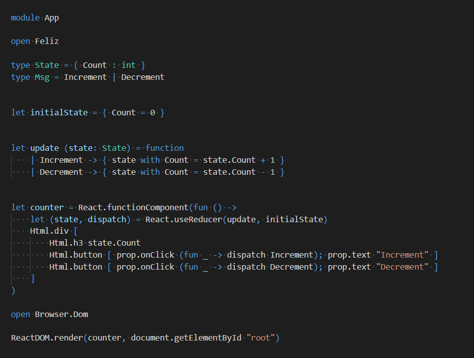The height and width of the screenshot is (358, 474).
Task: Click 'React.functionComponent' call
Action: (x=133, y=208)
